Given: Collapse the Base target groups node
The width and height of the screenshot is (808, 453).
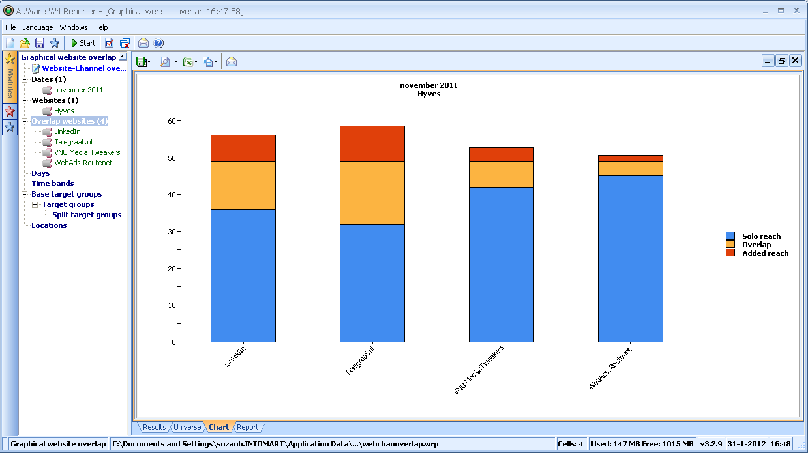Looking at the screenshot, I should pos(25,194).
